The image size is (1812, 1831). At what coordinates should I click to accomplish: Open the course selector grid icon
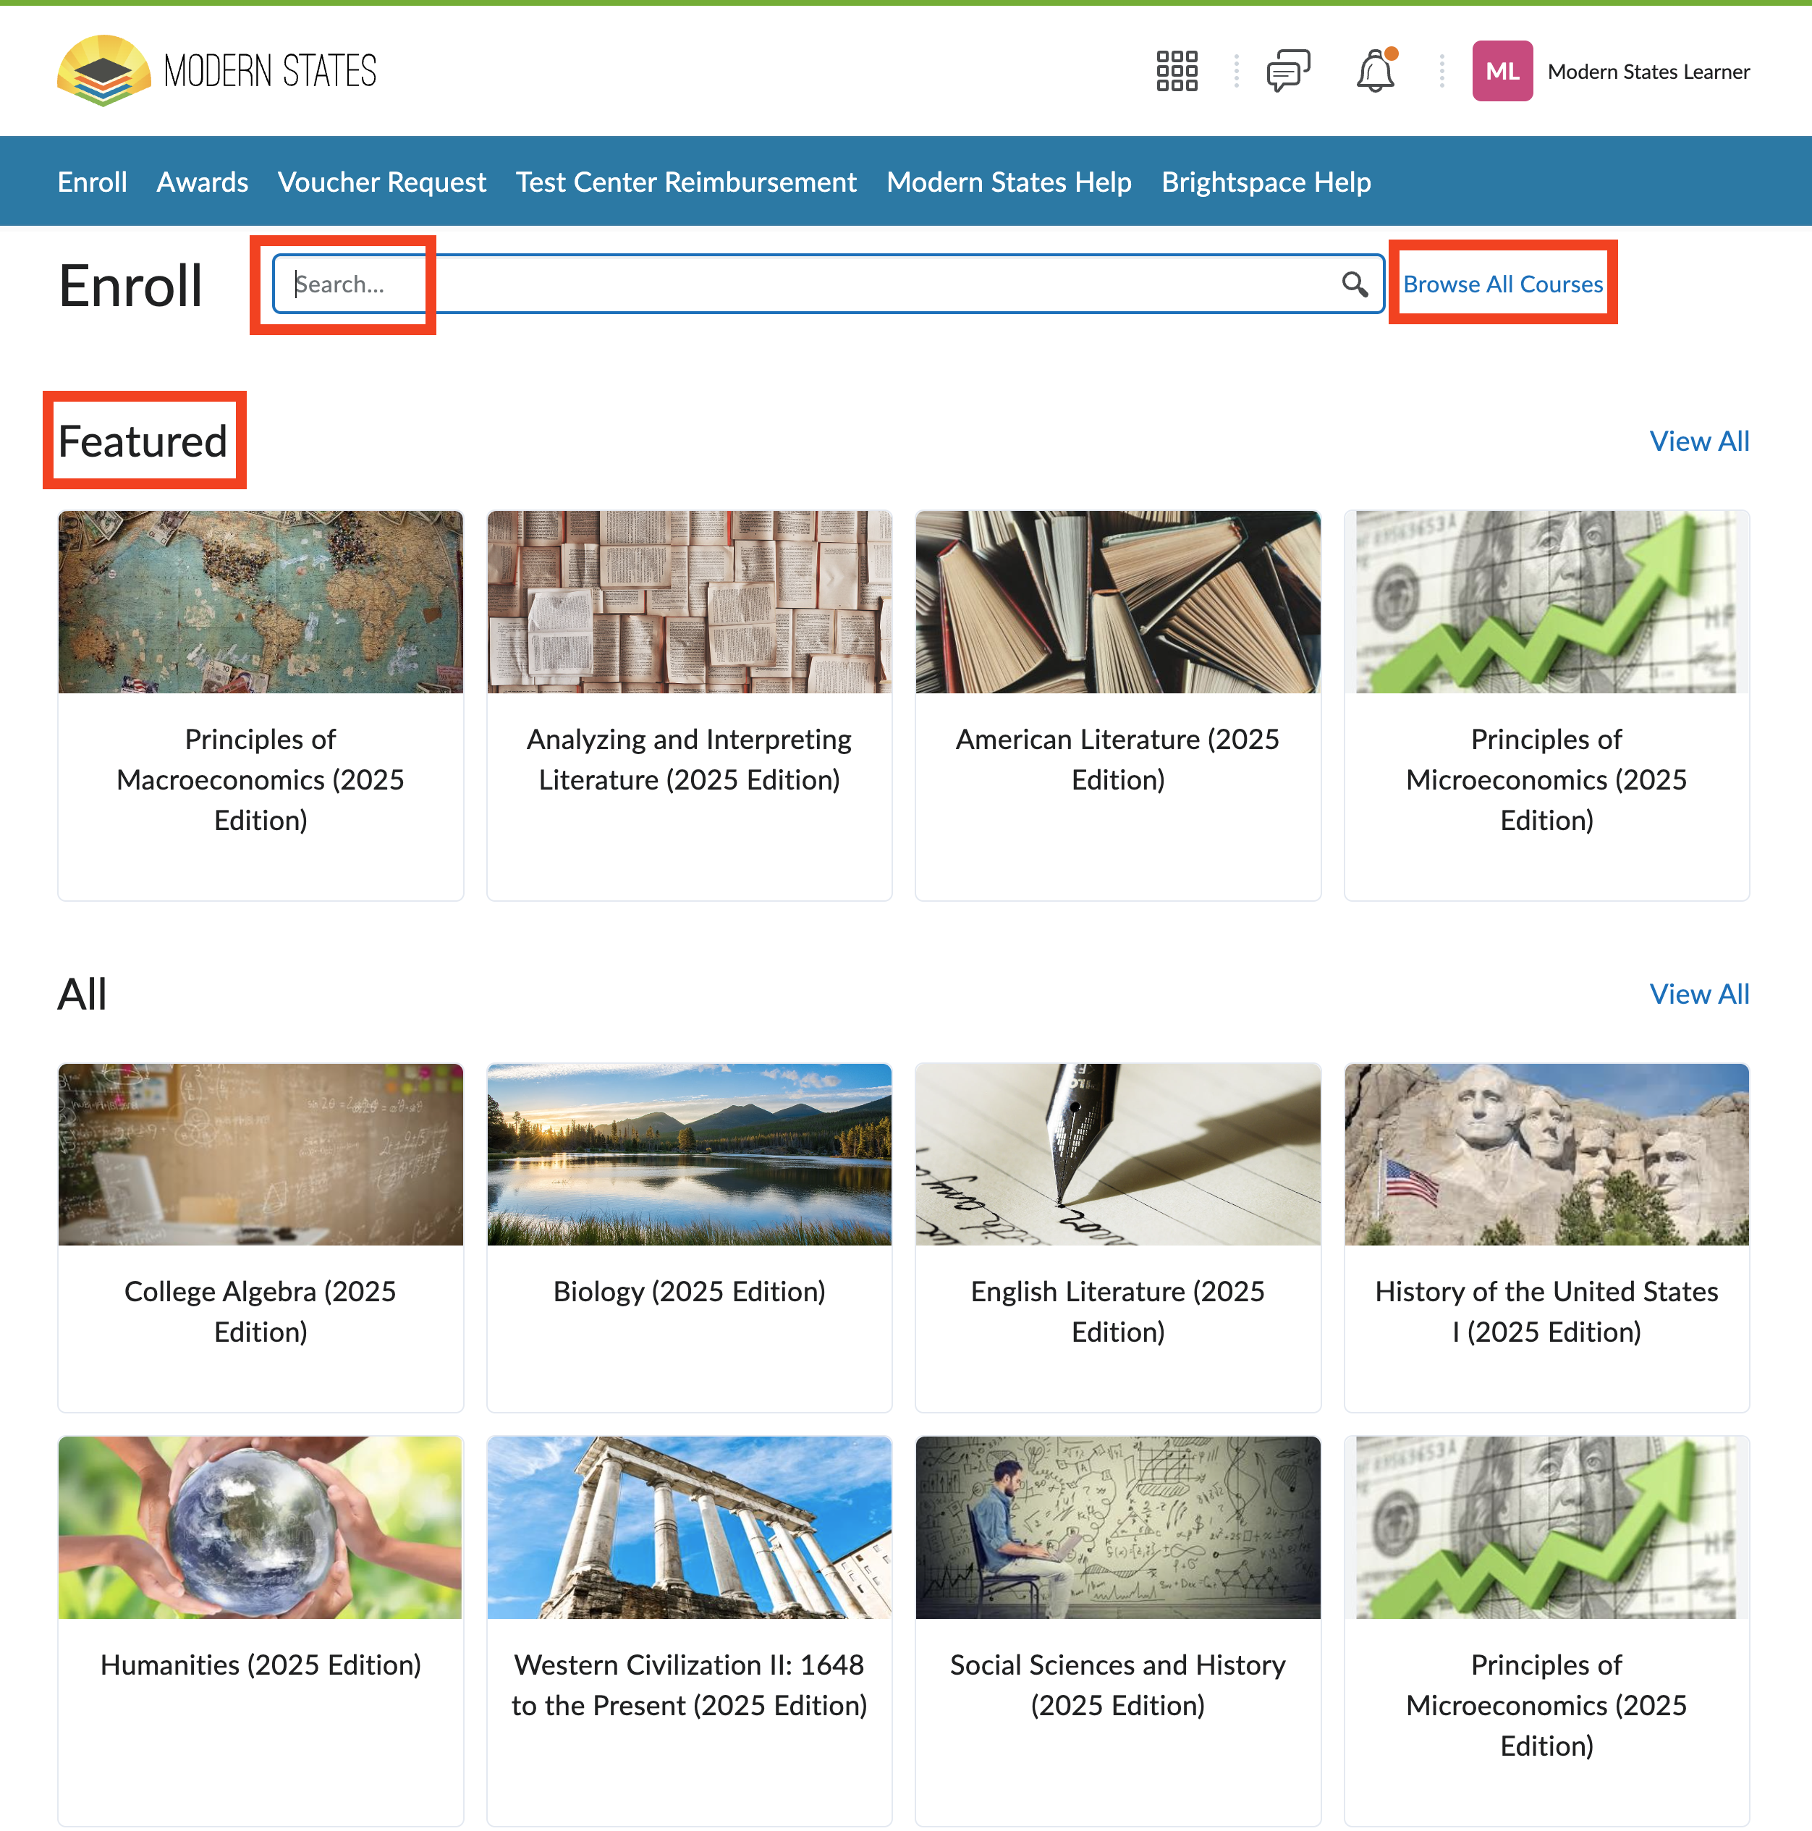[x=1177, y=71]
